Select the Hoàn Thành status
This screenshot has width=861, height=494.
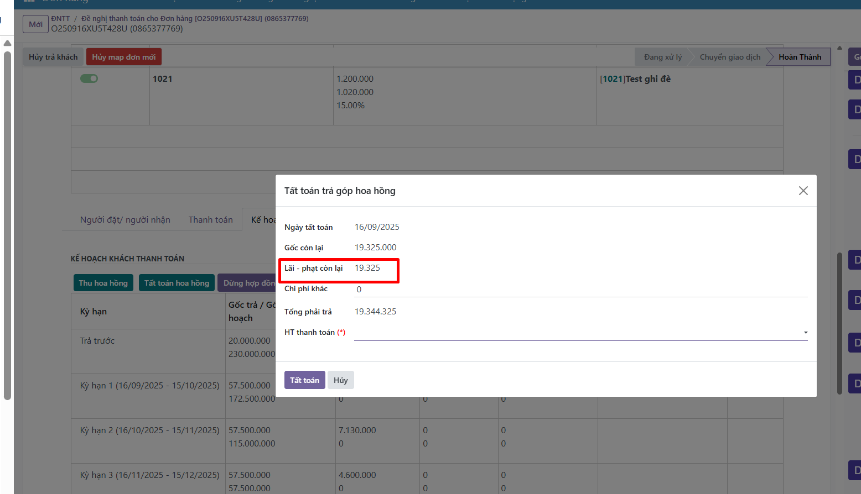point(800,57)
